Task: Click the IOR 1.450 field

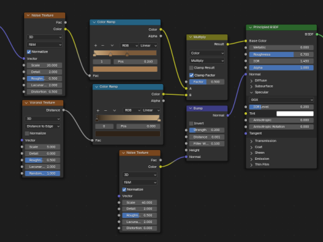Action: (281, 61)
